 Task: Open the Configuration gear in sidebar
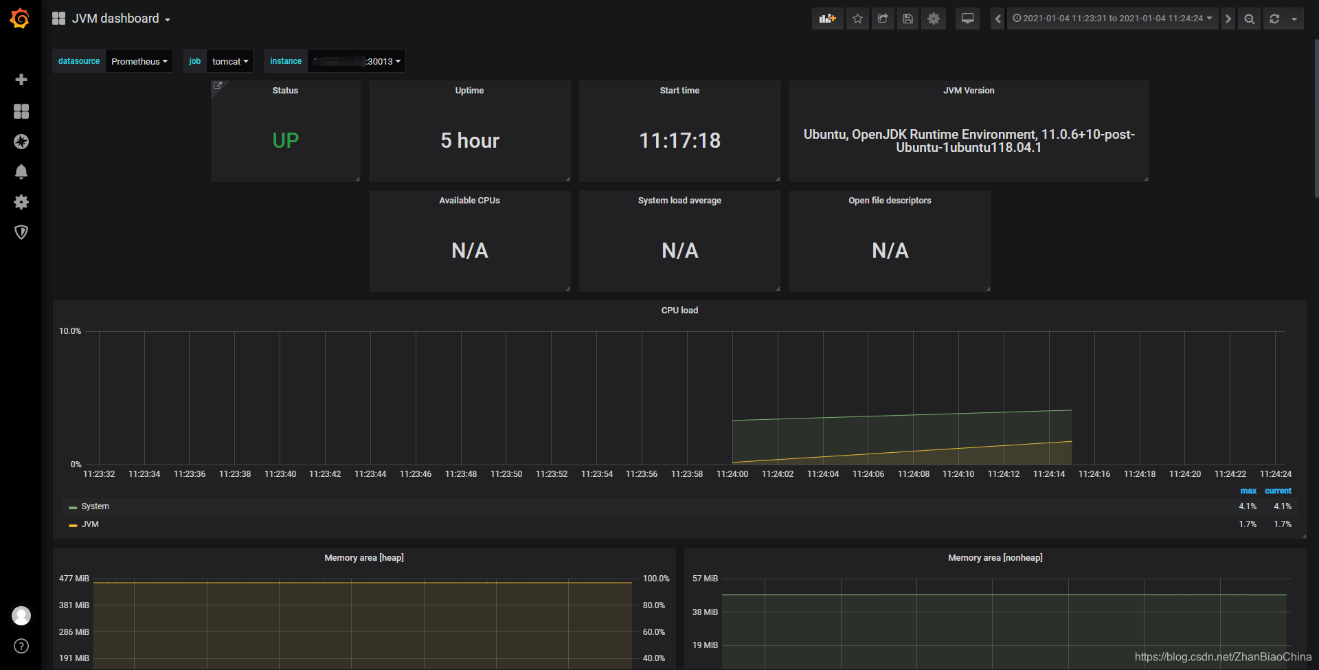(21, 202)
